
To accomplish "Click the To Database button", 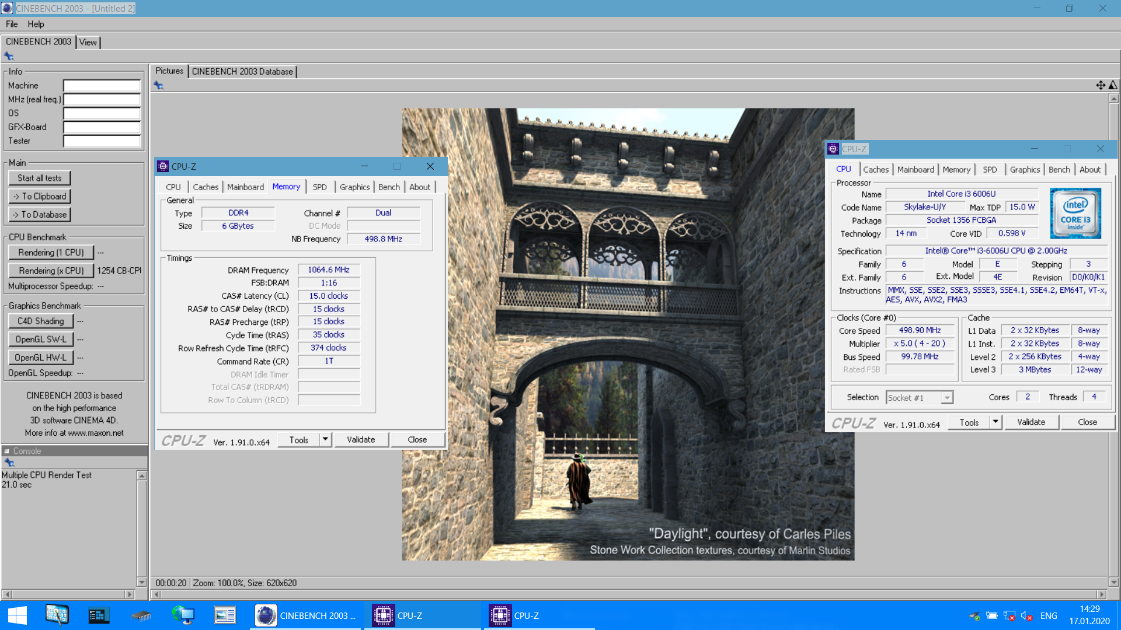I will click(x=39, y=214).
